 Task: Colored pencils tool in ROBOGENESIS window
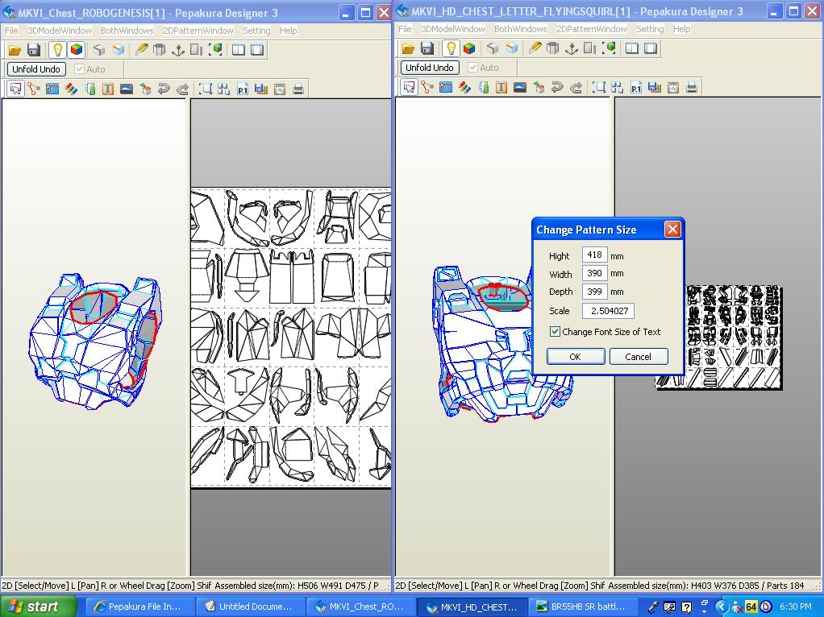click(71, 89)
